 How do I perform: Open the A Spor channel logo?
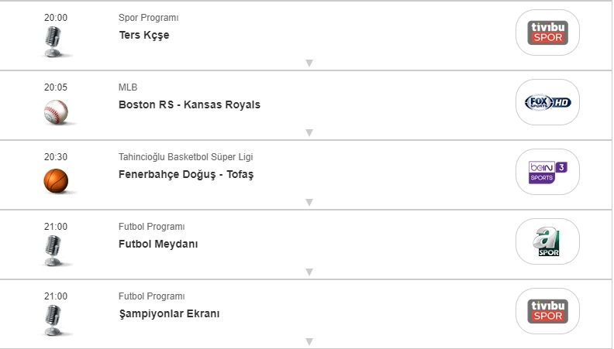(547, 241)
